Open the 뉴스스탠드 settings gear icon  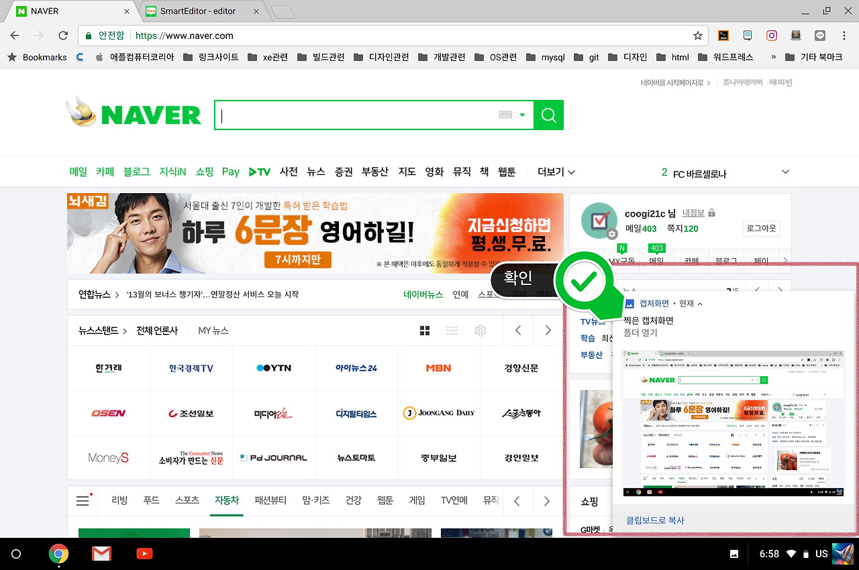coord(478,330)
